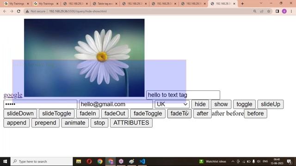Open the Windows notification center icon
296x166 pixels.
pos(289,161)
